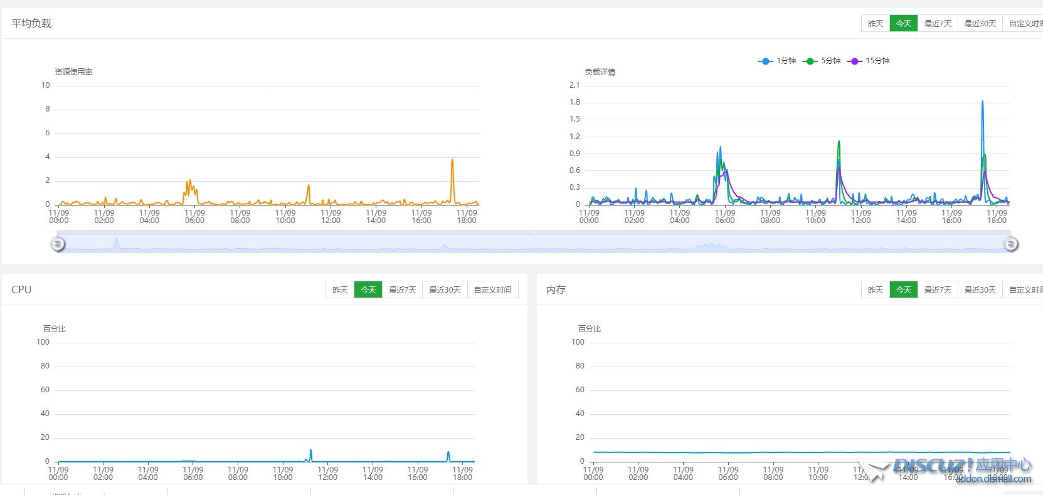
Task: Select 今天 in the 内存 panel
Action: pos(904,289)
